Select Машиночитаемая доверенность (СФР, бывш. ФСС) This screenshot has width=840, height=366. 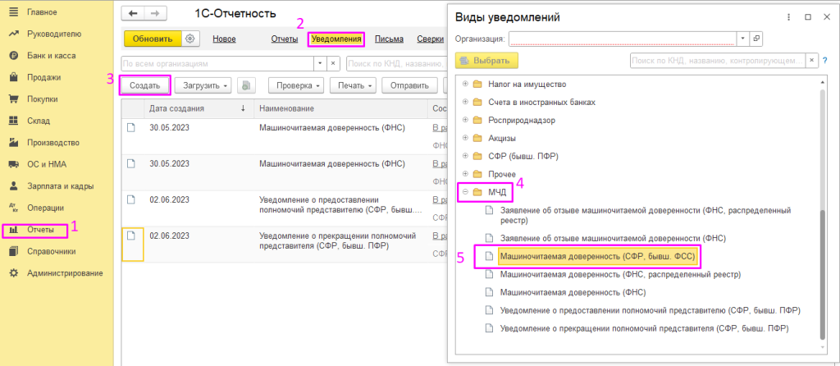pyautogui.click(x=597, y=257)
